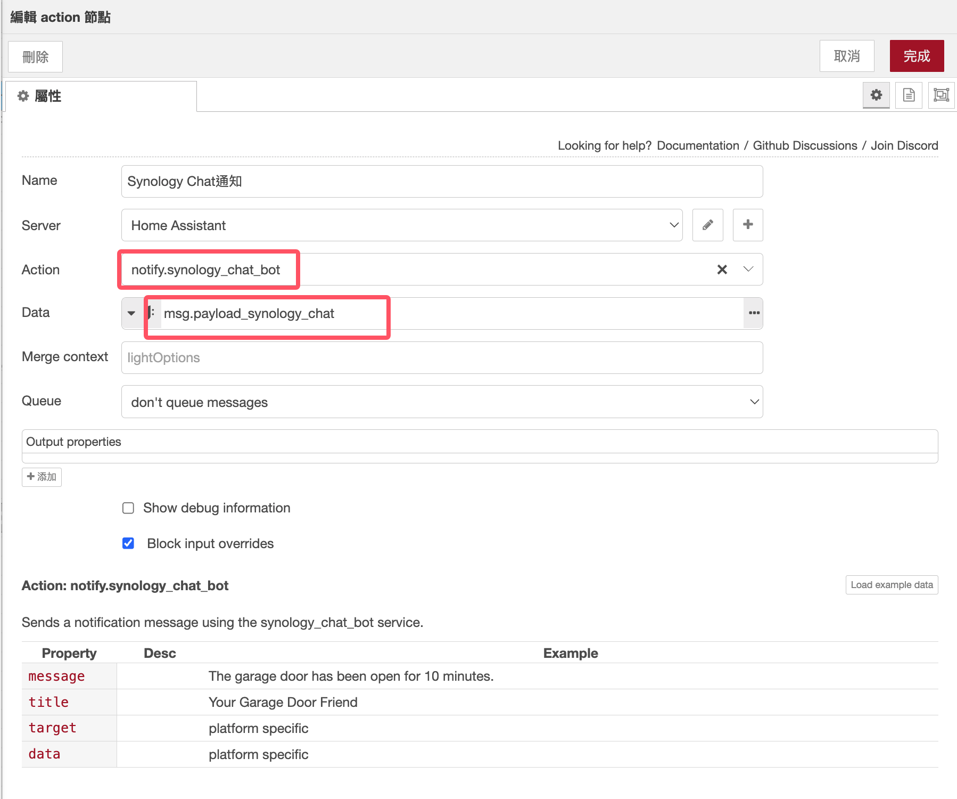
Task: Click the Merge context input field
Action: [x=442, y=358]
